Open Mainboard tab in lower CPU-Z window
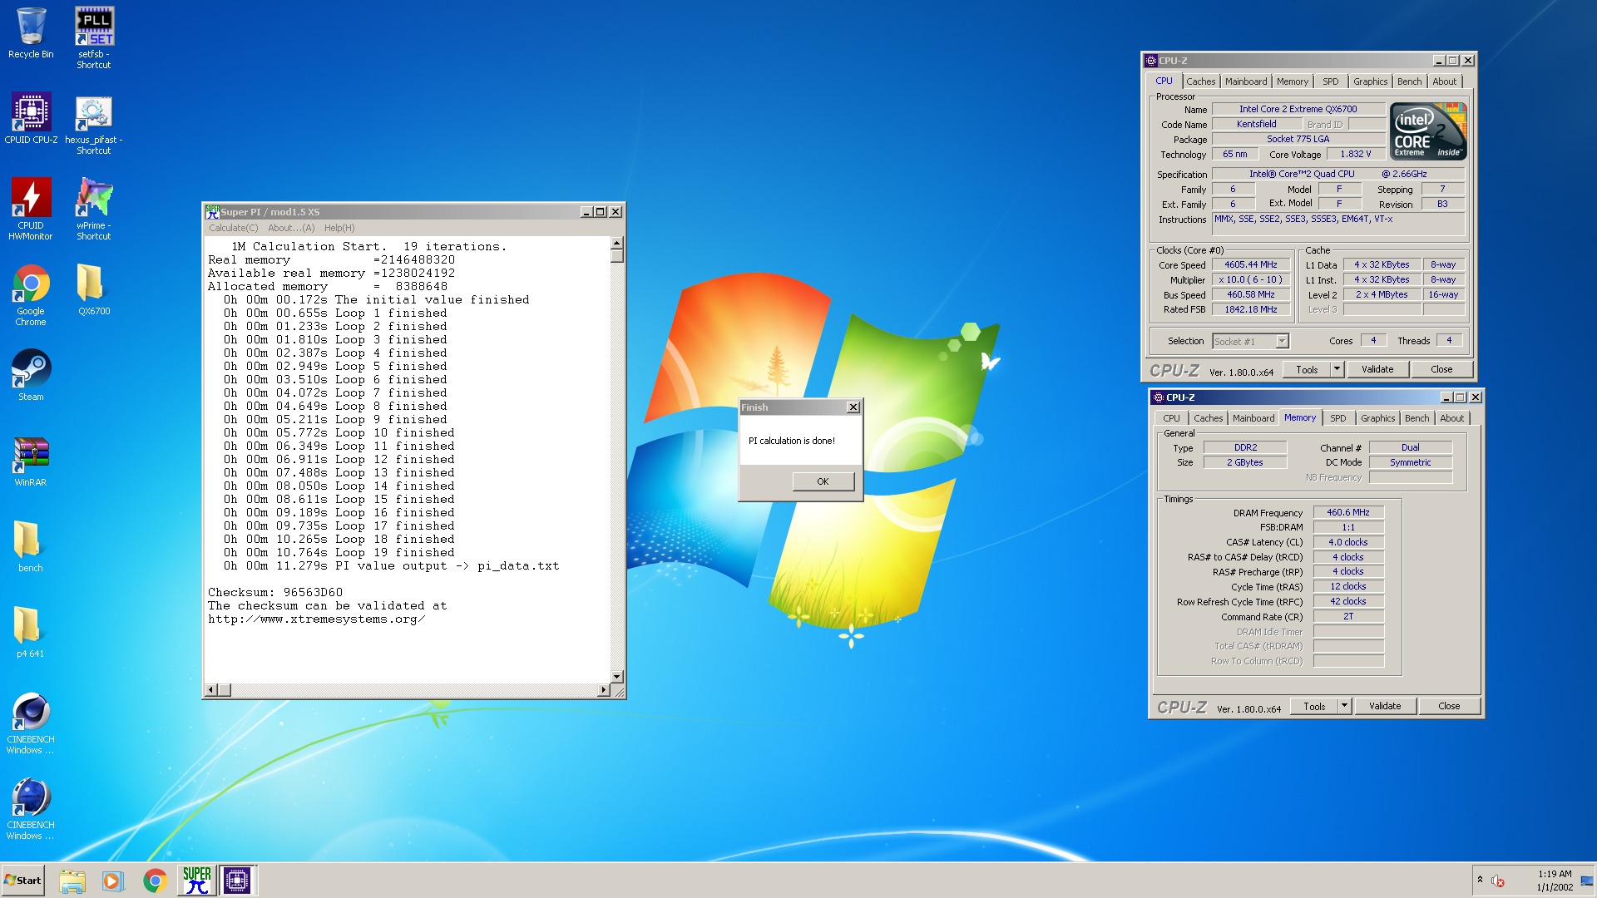 click(x=1253, y=418)
